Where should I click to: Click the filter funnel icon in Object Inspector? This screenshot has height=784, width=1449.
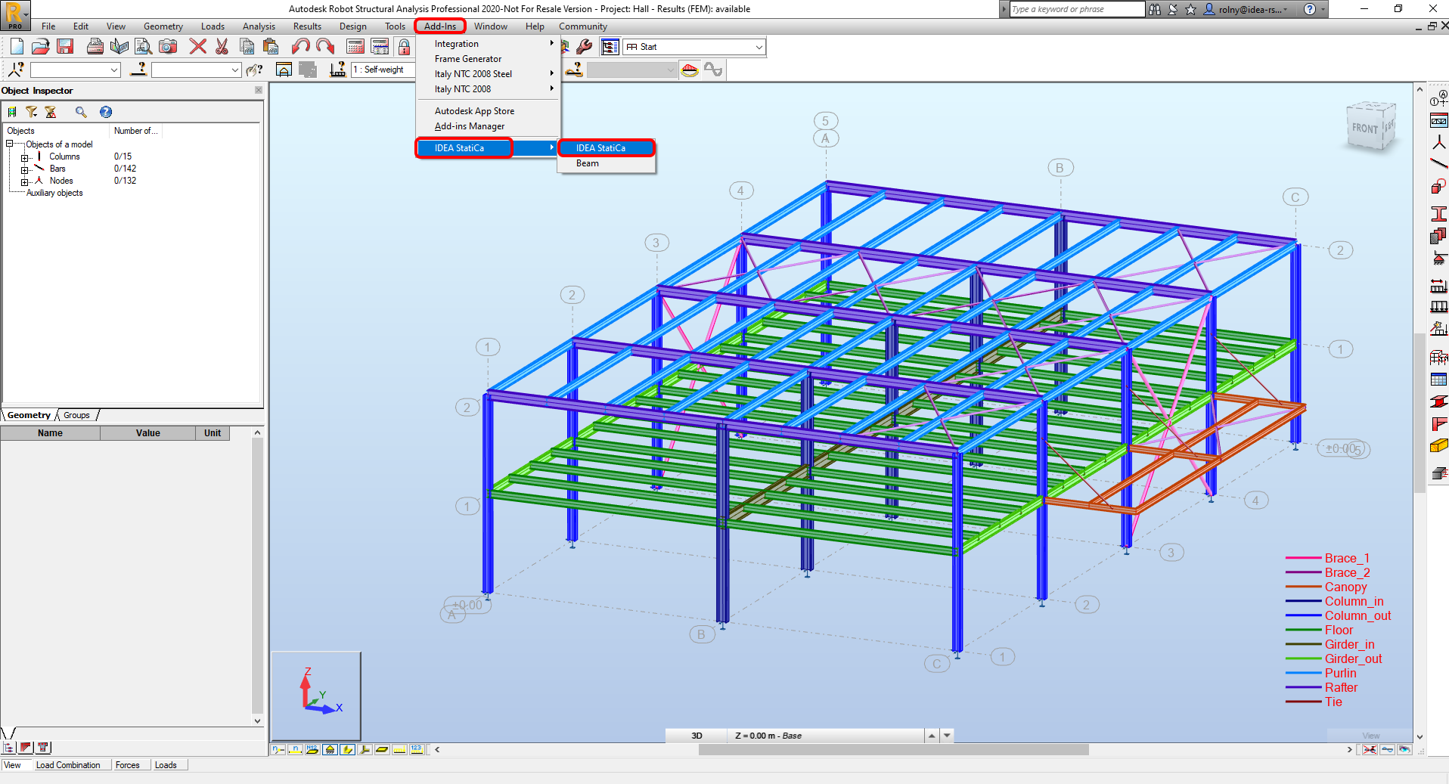pyautogui.click(x=31, y=112)
